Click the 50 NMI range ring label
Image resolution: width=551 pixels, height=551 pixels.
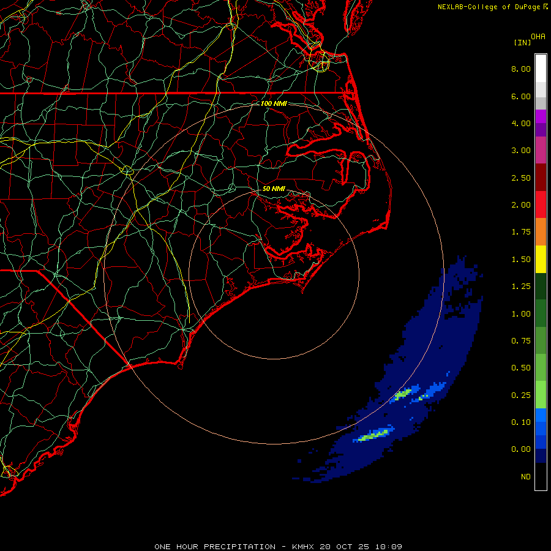(274, 189)
